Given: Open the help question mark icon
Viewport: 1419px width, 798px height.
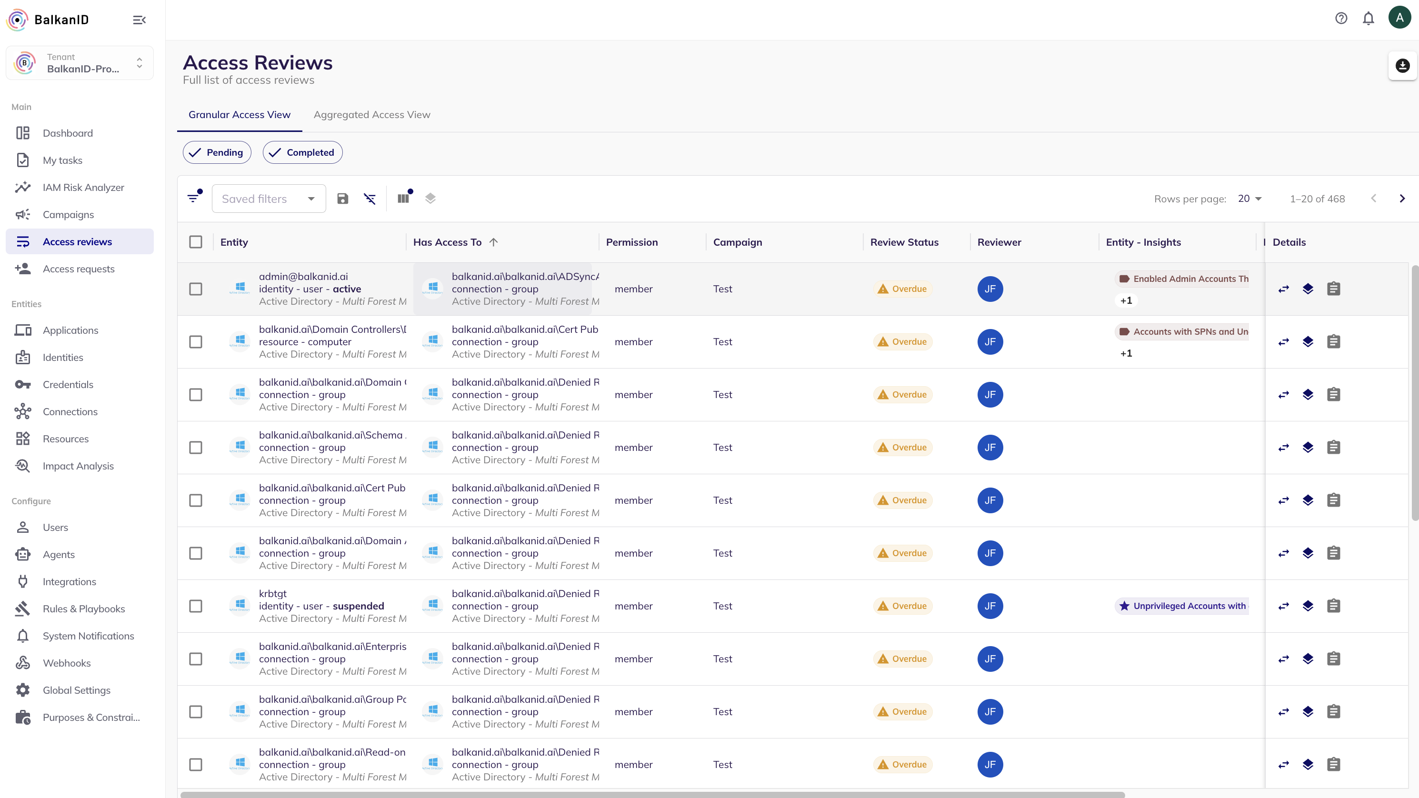Looking at the screenshot, I should pos(1341,18).
